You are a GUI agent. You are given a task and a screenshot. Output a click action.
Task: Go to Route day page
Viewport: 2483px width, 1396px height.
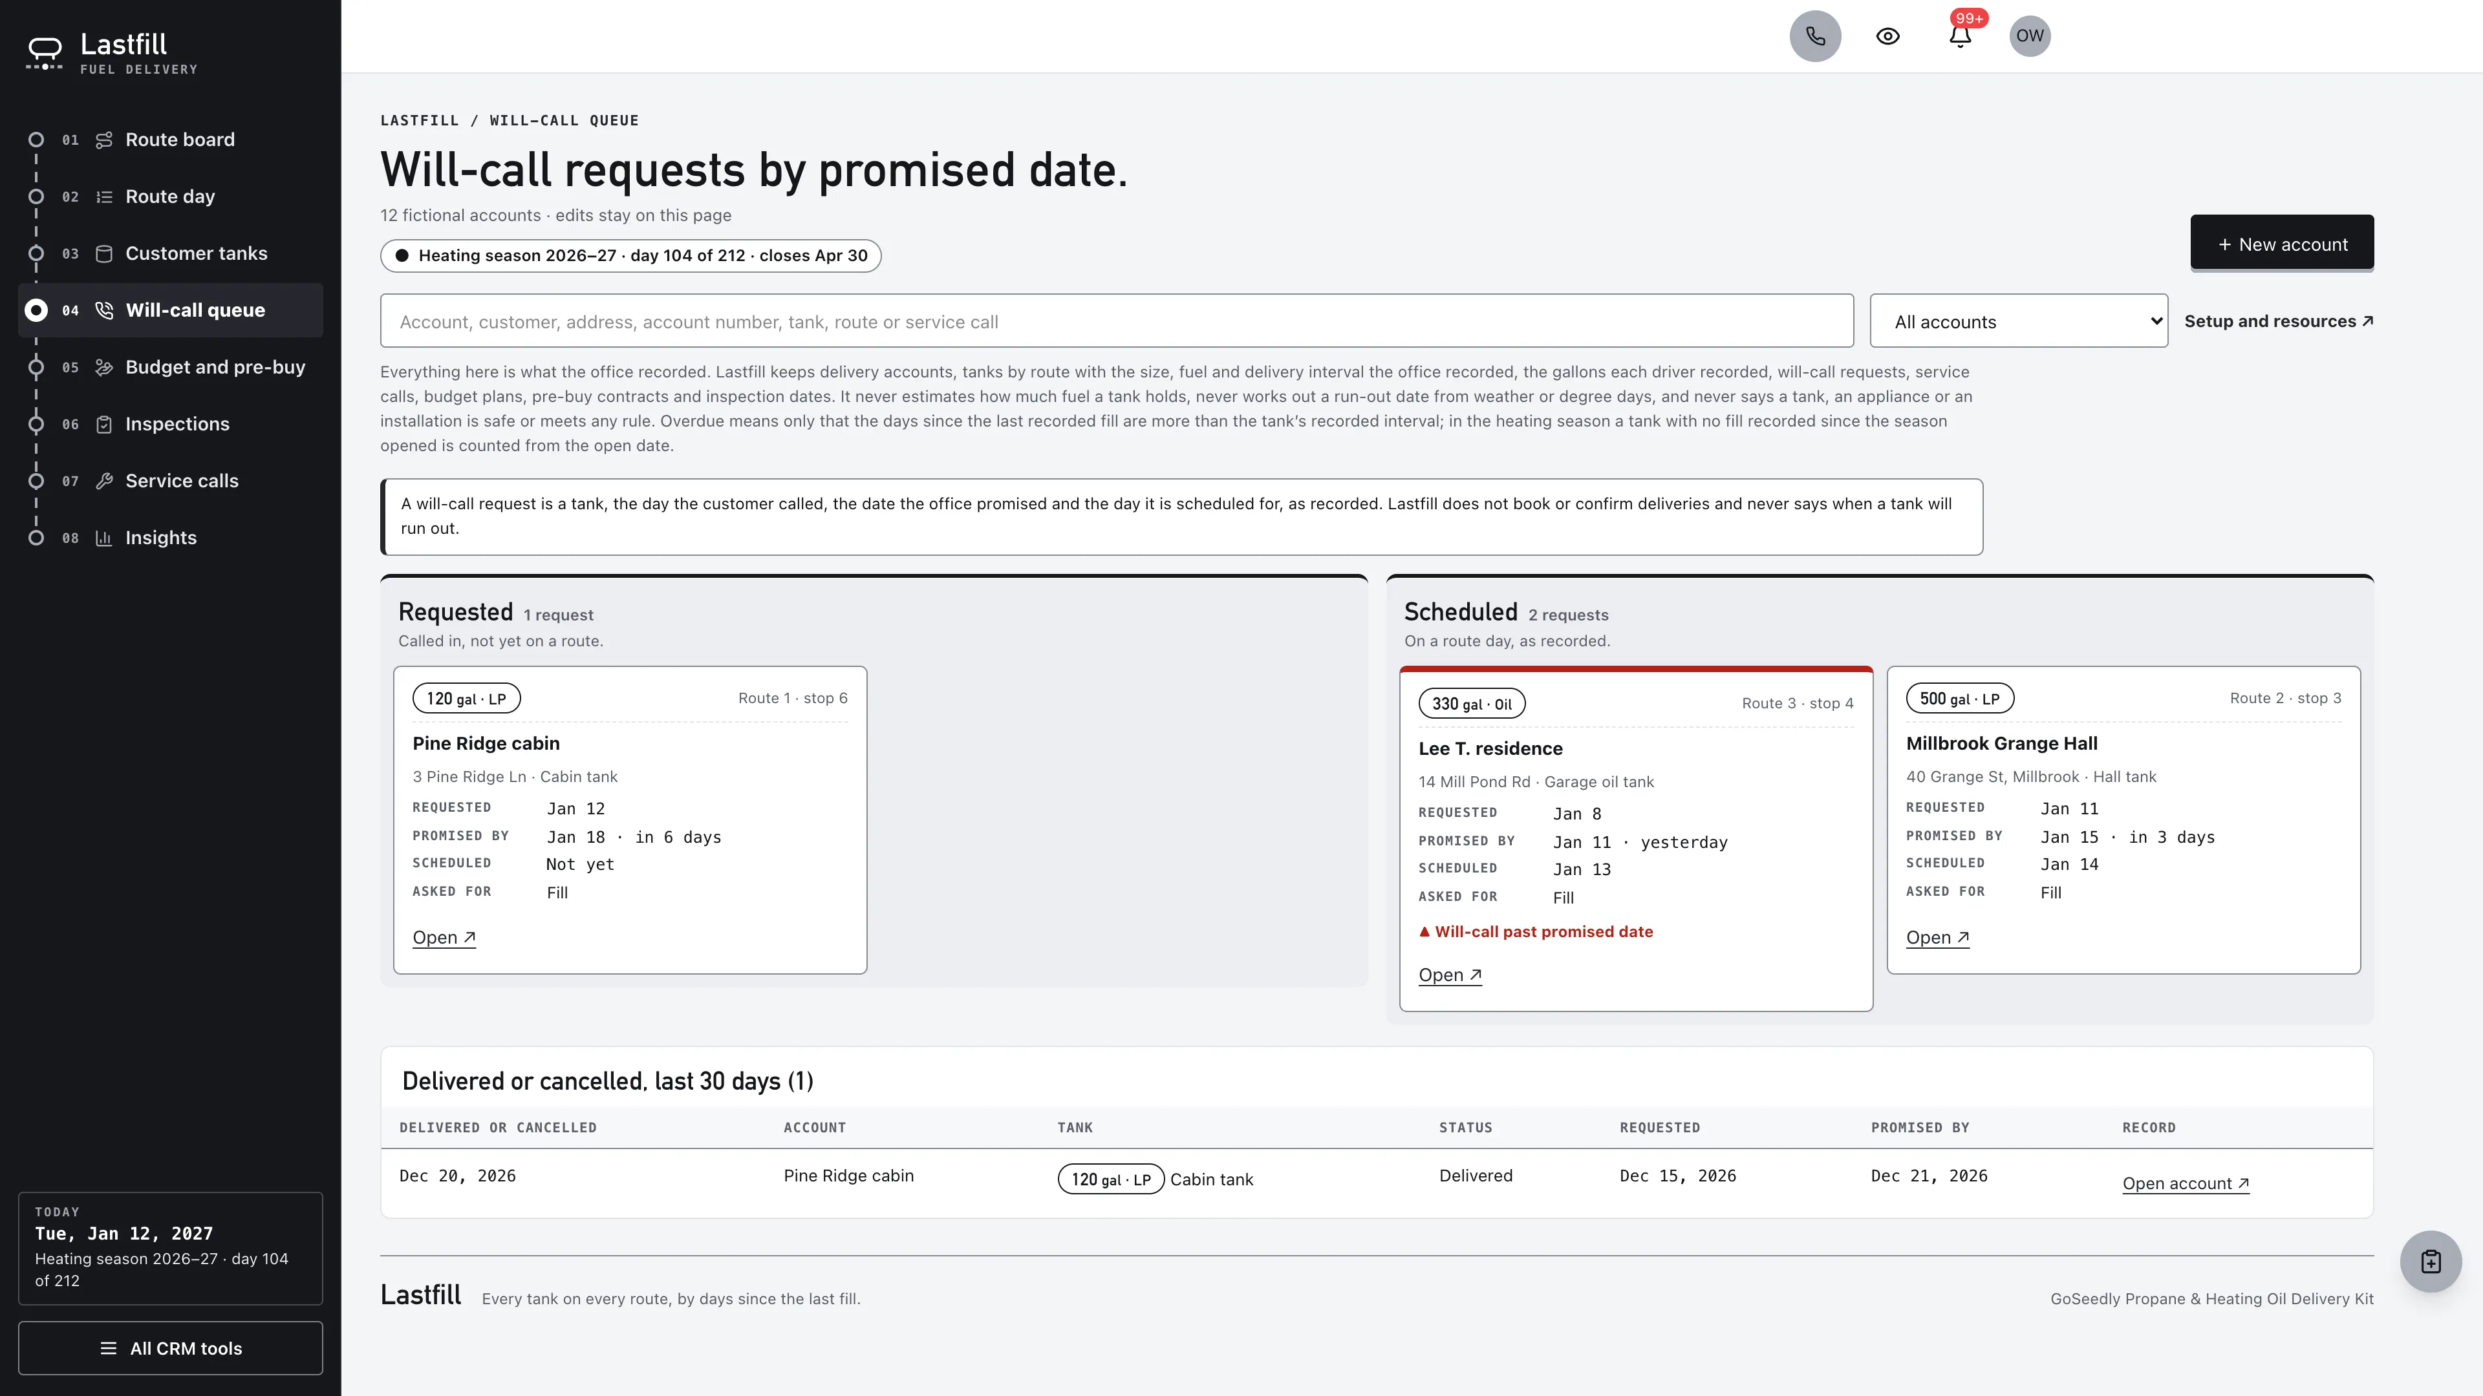(x=171, y=196)
